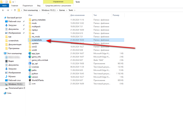Viewport: 183px width, 116px height.
Task: Select Windows 10 (C:) in navigation pane
Action: [x=15, y=84]
